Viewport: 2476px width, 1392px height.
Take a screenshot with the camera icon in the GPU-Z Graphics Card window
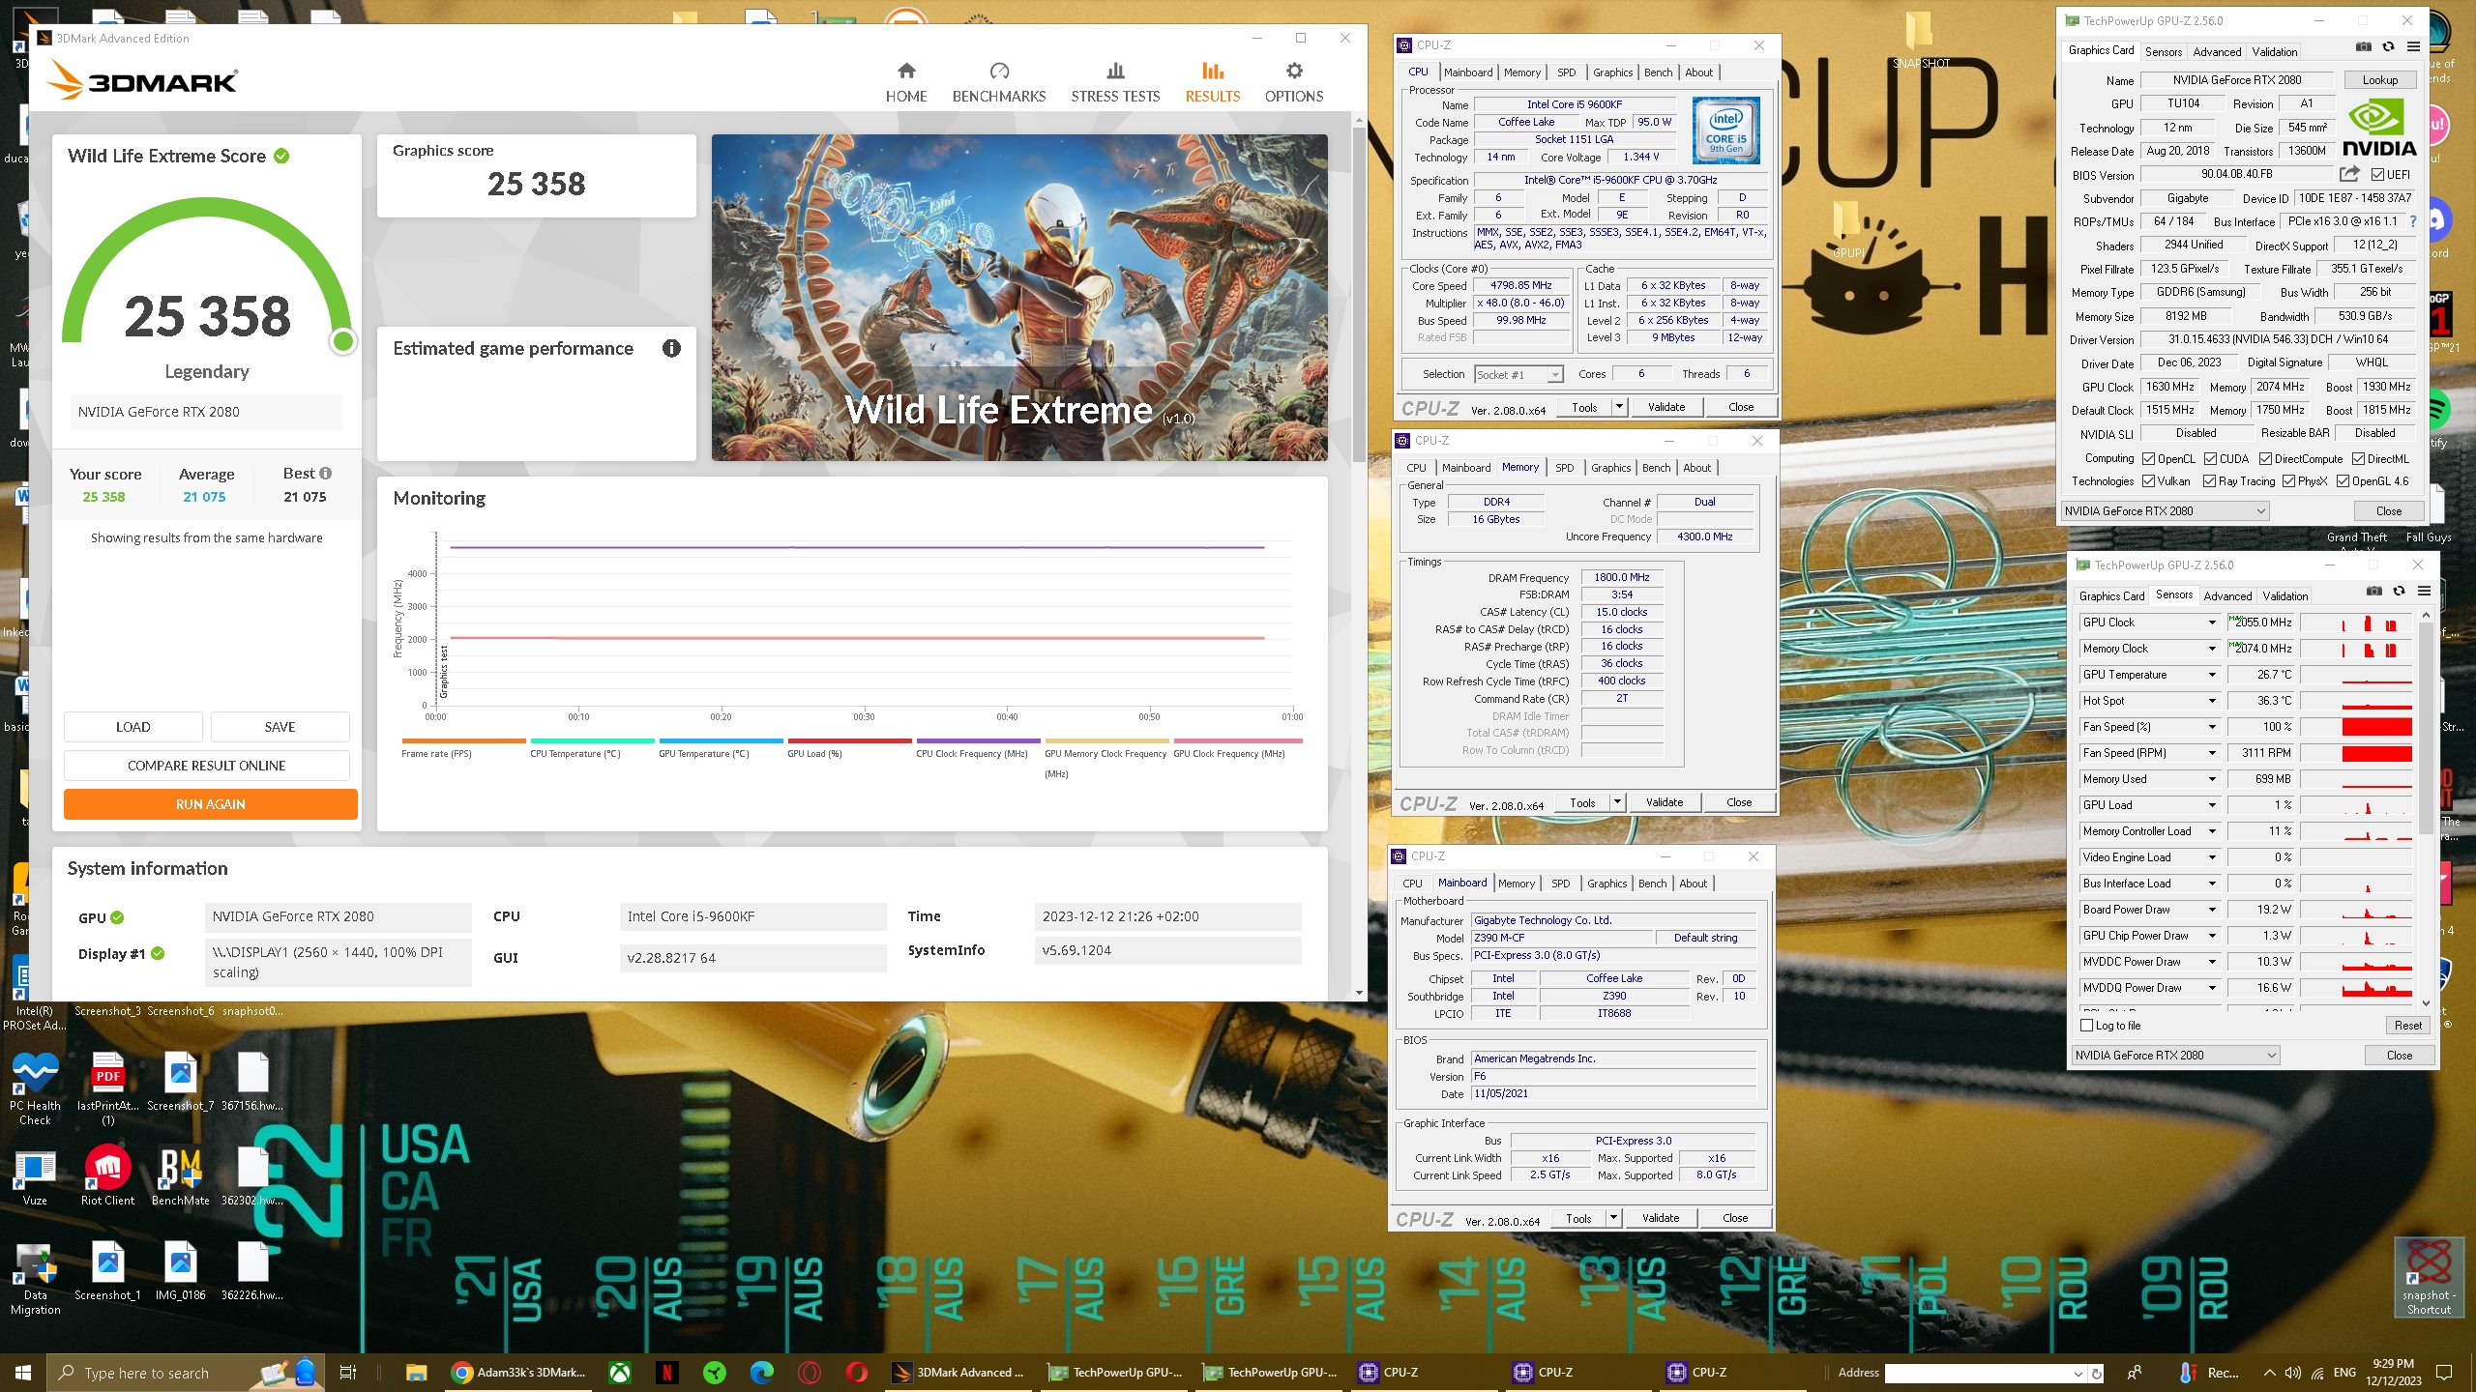coord(2364,47)
